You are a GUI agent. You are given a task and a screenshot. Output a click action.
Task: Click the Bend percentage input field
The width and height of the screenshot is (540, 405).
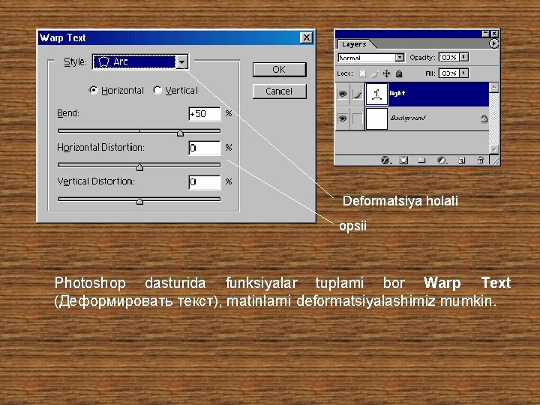205,114
